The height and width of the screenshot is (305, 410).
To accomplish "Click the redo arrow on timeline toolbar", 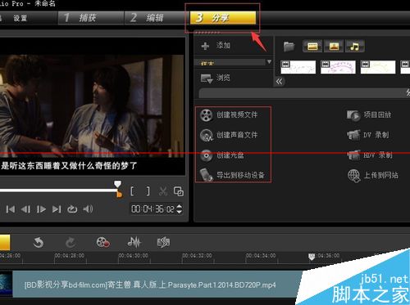I will tap(71, 242).
